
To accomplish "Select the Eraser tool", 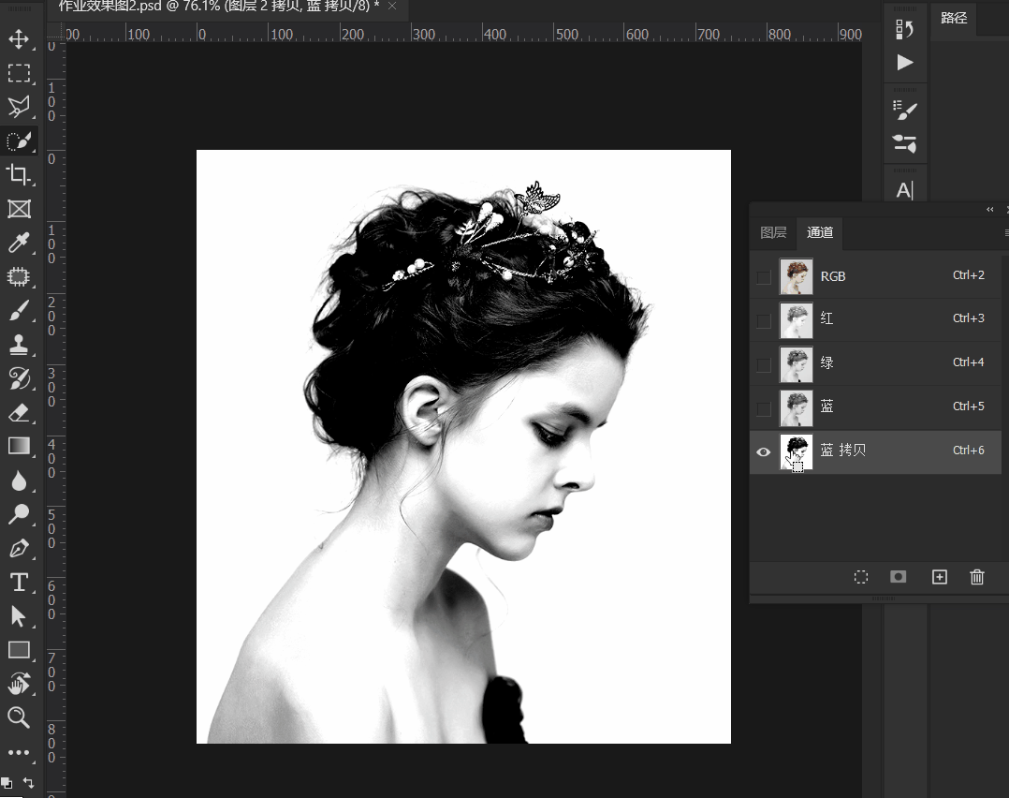I will [x=19, y=412].
